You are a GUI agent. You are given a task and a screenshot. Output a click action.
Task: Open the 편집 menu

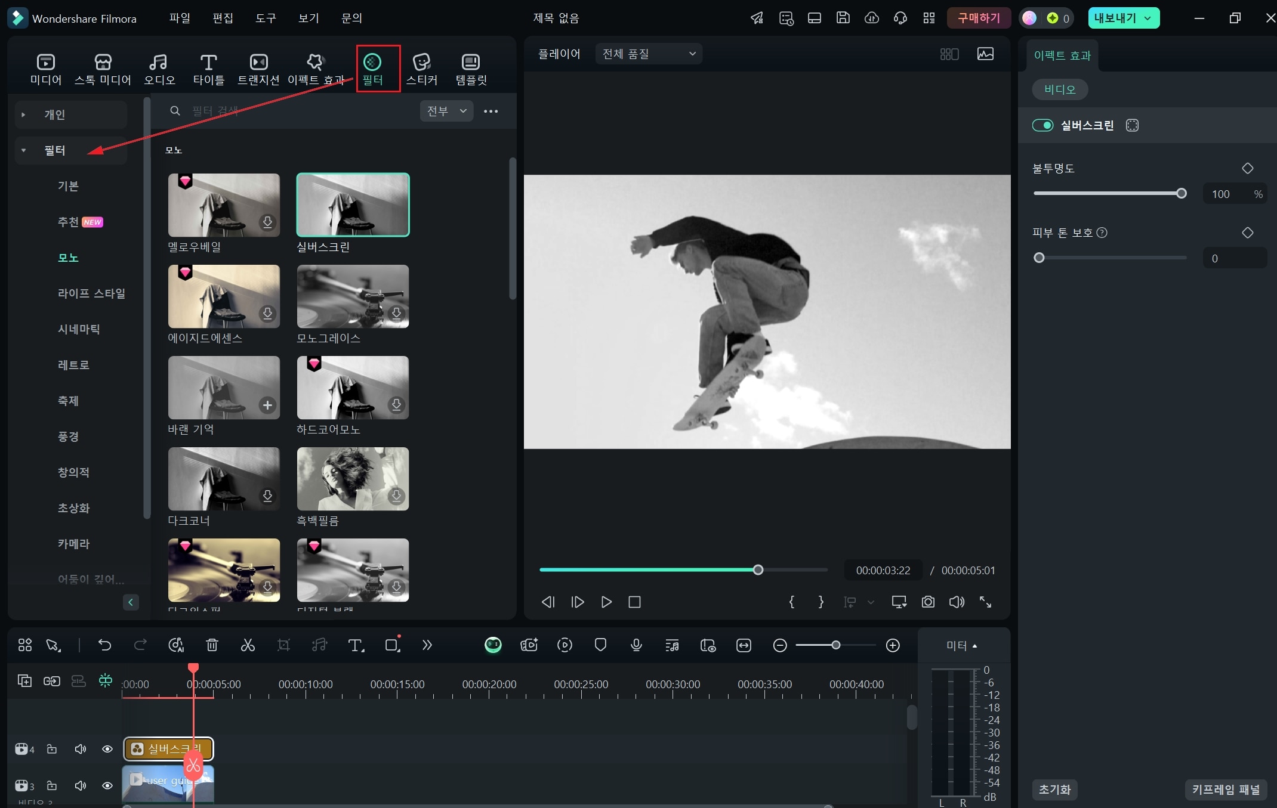(223, 18)
